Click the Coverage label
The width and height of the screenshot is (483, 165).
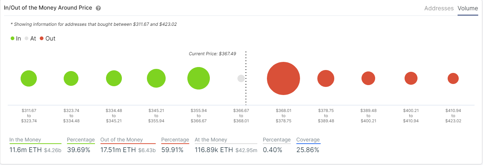(x=308, y=140)
